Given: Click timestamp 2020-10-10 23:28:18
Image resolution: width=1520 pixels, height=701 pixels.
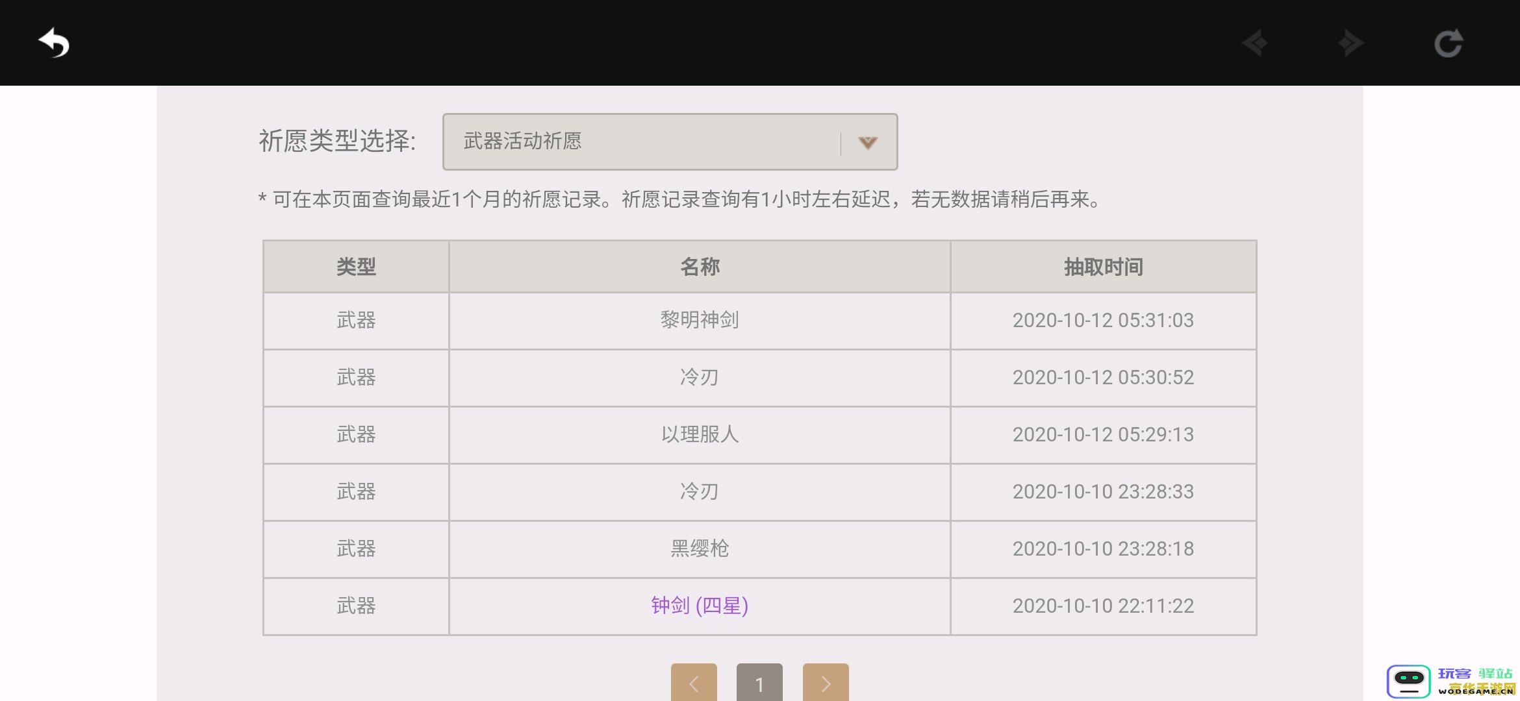Looking at the screenshot, I should [1103, 548].
